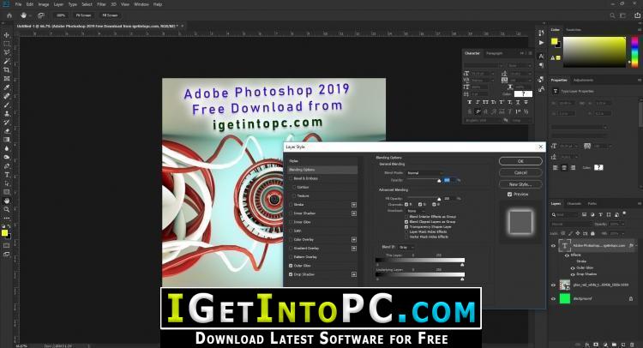This screenshot has width=643, height=348.
Task: Open the Knockout dropdown
Action: point(415,211)
